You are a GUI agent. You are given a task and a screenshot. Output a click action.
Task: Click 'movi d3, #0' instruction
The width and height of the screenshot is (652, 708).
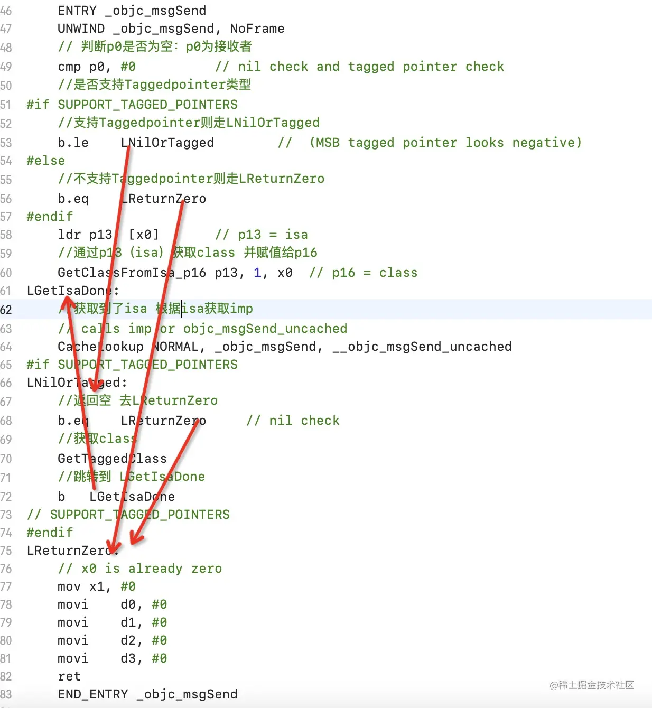pos(113,658)
